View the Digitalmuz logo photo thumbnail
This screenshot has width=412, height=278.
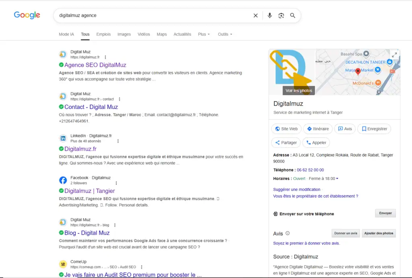(x=292, y=68)
